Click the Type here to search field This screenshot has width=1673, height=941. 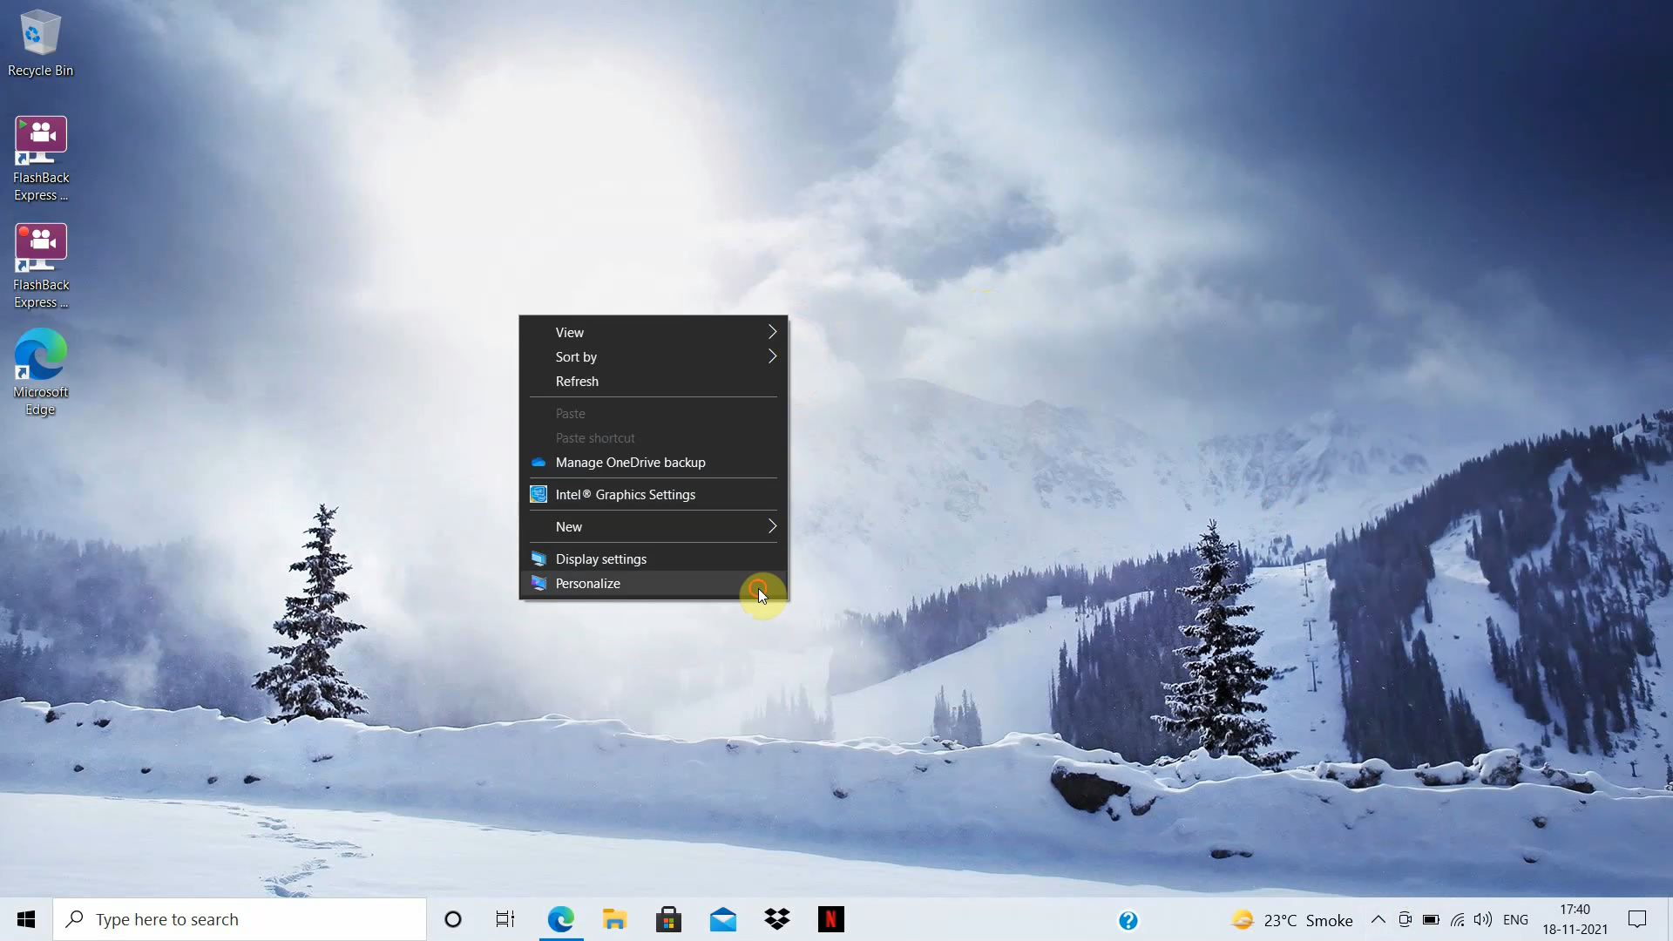240,918
